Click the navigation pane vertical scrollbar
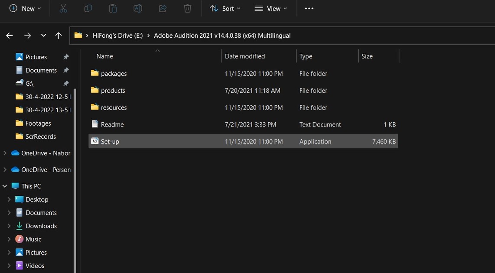The width and height of the screenshot is (495, 273). [75, 173]
